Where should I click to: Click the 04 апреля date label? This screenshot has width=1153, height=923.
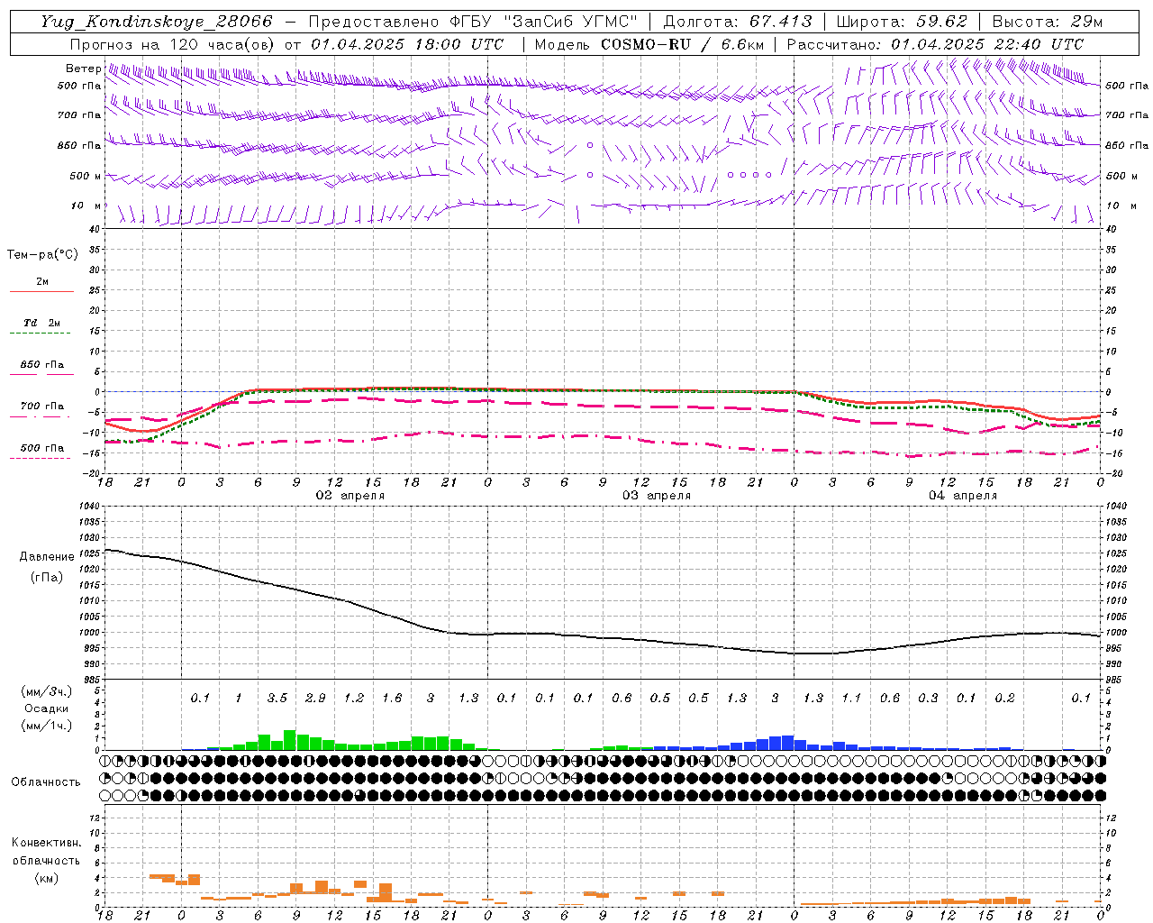point(963,496)
